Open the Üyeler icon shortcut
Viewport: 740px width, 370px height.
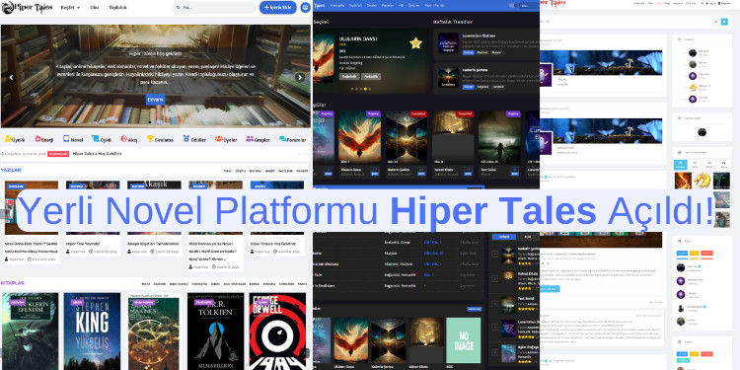click(x=226, y=139)
